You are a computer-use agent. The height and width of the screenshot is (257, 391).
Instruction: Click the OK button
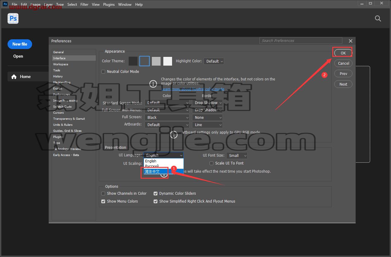[x=343, y=53]
